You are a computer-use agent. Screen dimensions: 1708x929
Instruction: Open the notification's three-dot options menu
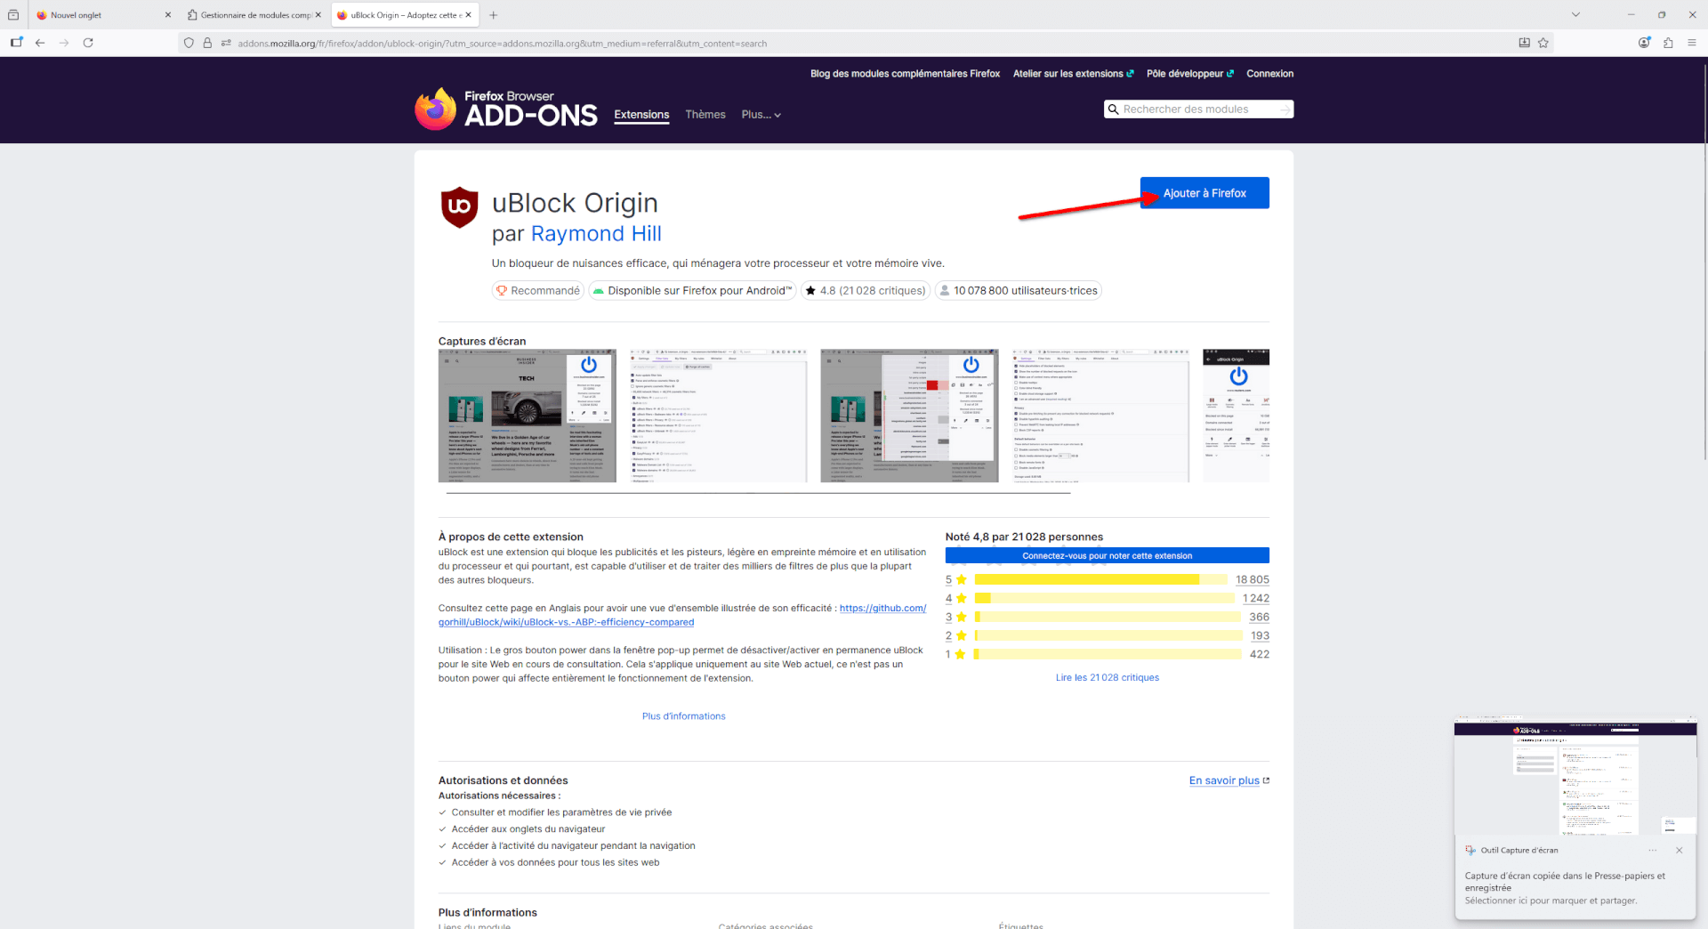coord(1653,851)
